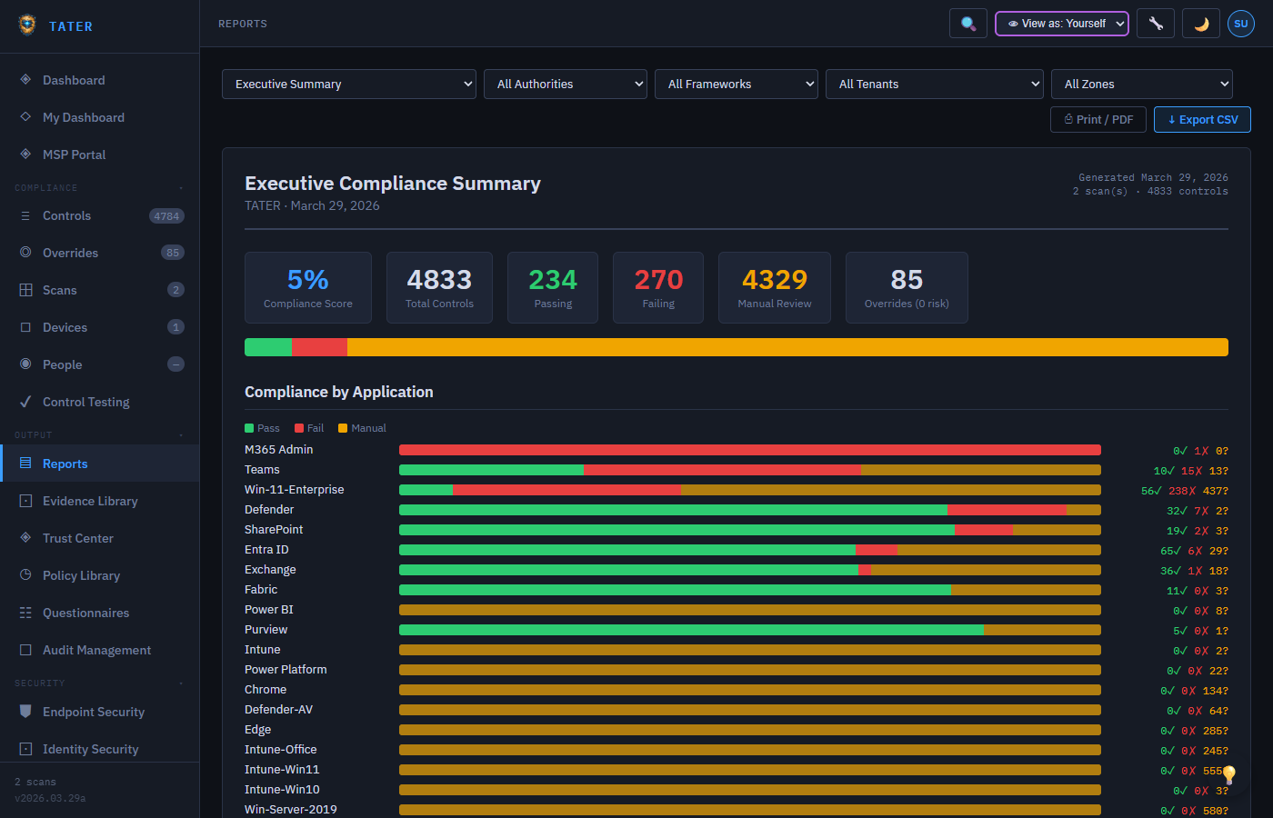This screenshot has width=1273, height=818.
Task: Click the Devices square icon
Action: [x=25, y=327]
